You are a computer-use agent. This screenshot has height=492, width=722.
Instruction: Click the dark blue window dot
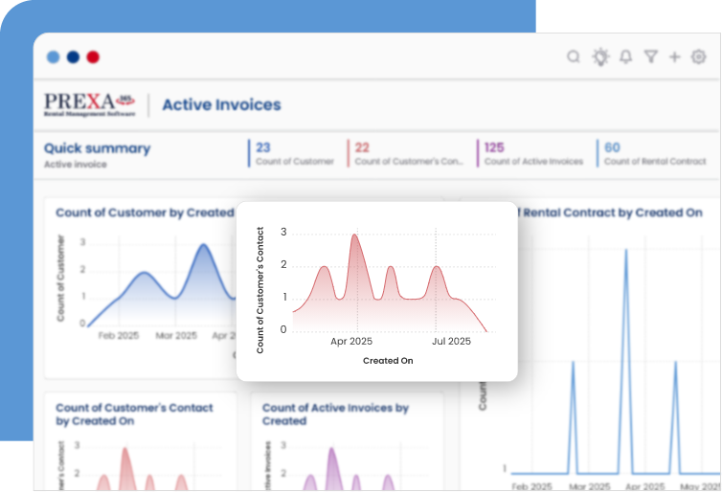click(73, 57)
